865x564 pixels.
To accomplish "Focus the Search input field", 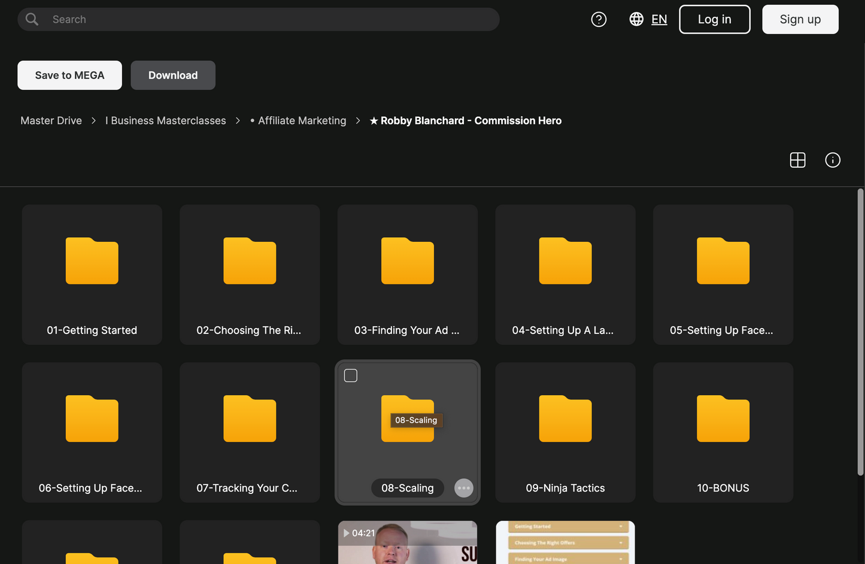I will [259, 19].
